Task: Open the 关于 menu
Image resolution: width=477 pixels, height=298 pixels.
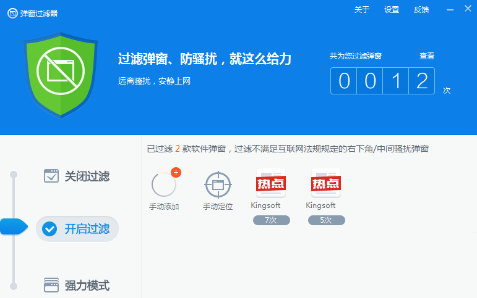Action: point(362,10)
